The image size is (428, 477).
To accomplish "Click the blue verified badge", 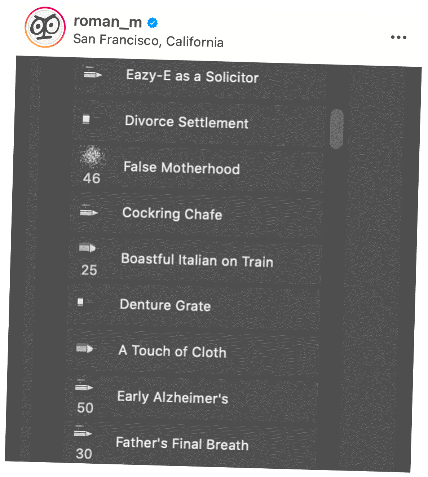I will [153, 23].
